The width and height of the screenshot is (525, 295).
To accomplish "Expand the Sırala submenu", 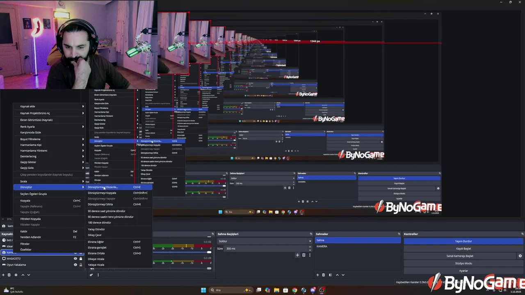I will 51,182.
